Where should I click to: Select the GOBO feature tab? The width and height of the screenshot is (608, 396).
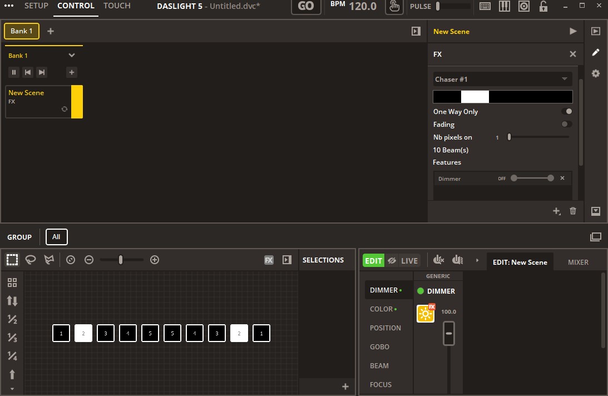[x=379, y=346]
